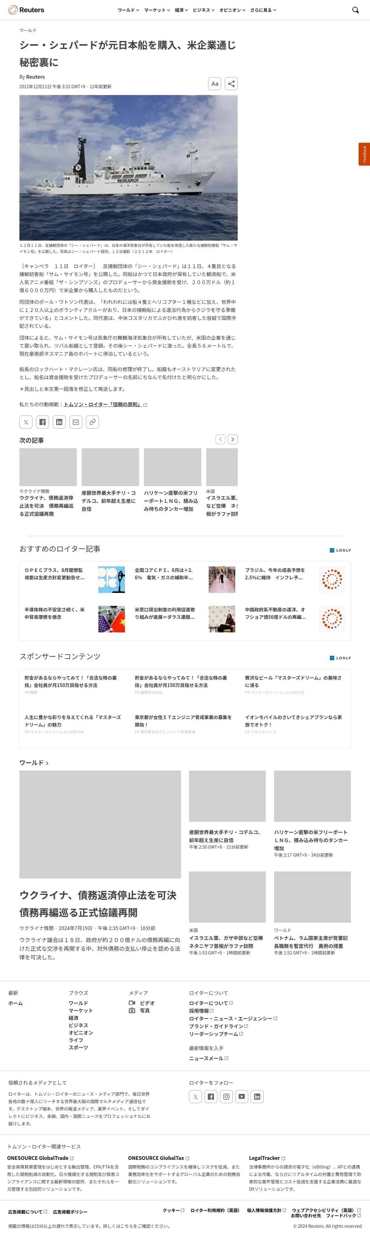Follow Reuters on Instagram in the footer

tap(226, 1097)
